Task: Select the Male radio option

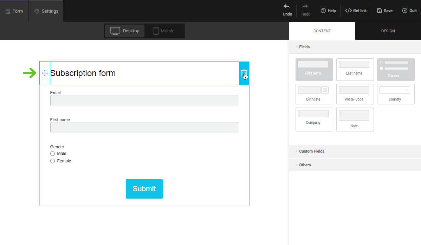Action: [x=53, y=154]
